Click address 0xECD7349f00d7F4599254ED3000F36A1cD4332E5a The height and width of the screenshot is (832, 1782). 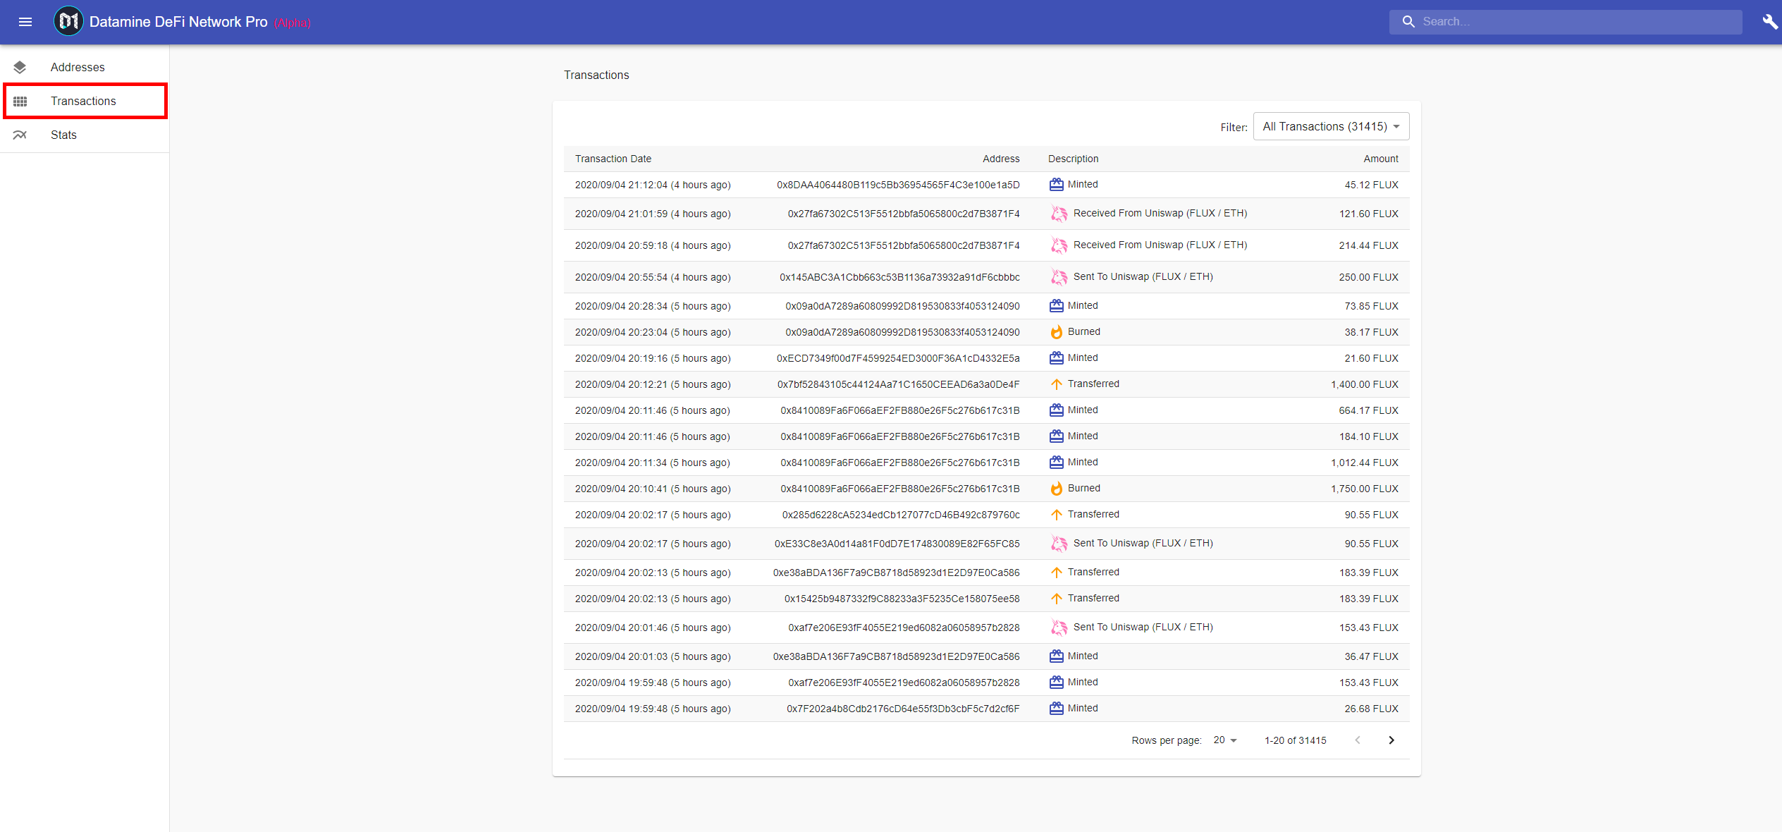898,358
